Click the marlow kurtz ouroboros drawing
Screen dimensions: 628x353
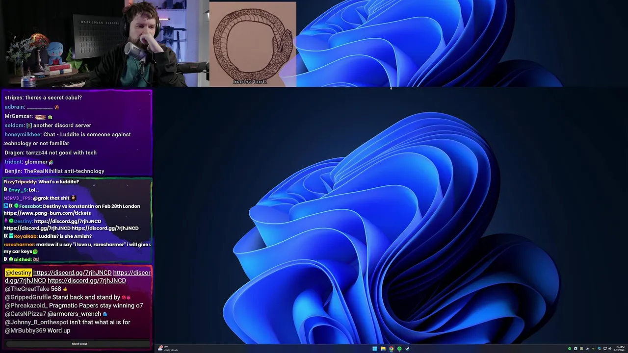click(x=253, y=44)
